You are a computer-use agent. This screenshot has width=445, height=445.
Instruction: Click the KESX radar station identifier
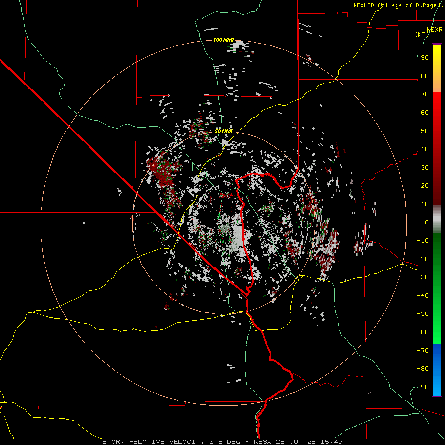[262, 442]
